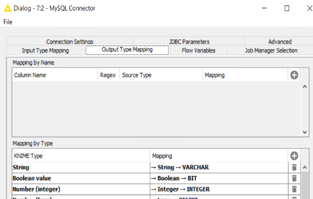Click the Regex column header
Viewport: 313px width, 199px height.
(109, 75)
